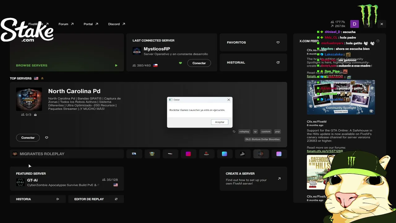Click the GT-Ai server logo
The image size is (396, 223).
tap(20, 182)
